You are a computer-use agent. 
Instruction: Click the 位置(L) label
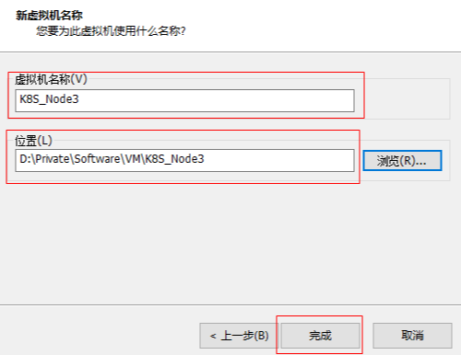click(x=33, y=141)
